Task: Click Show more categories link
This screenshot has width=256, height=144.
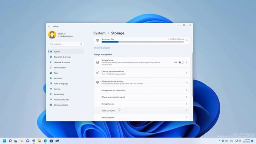Action: (x=102, y=48)
